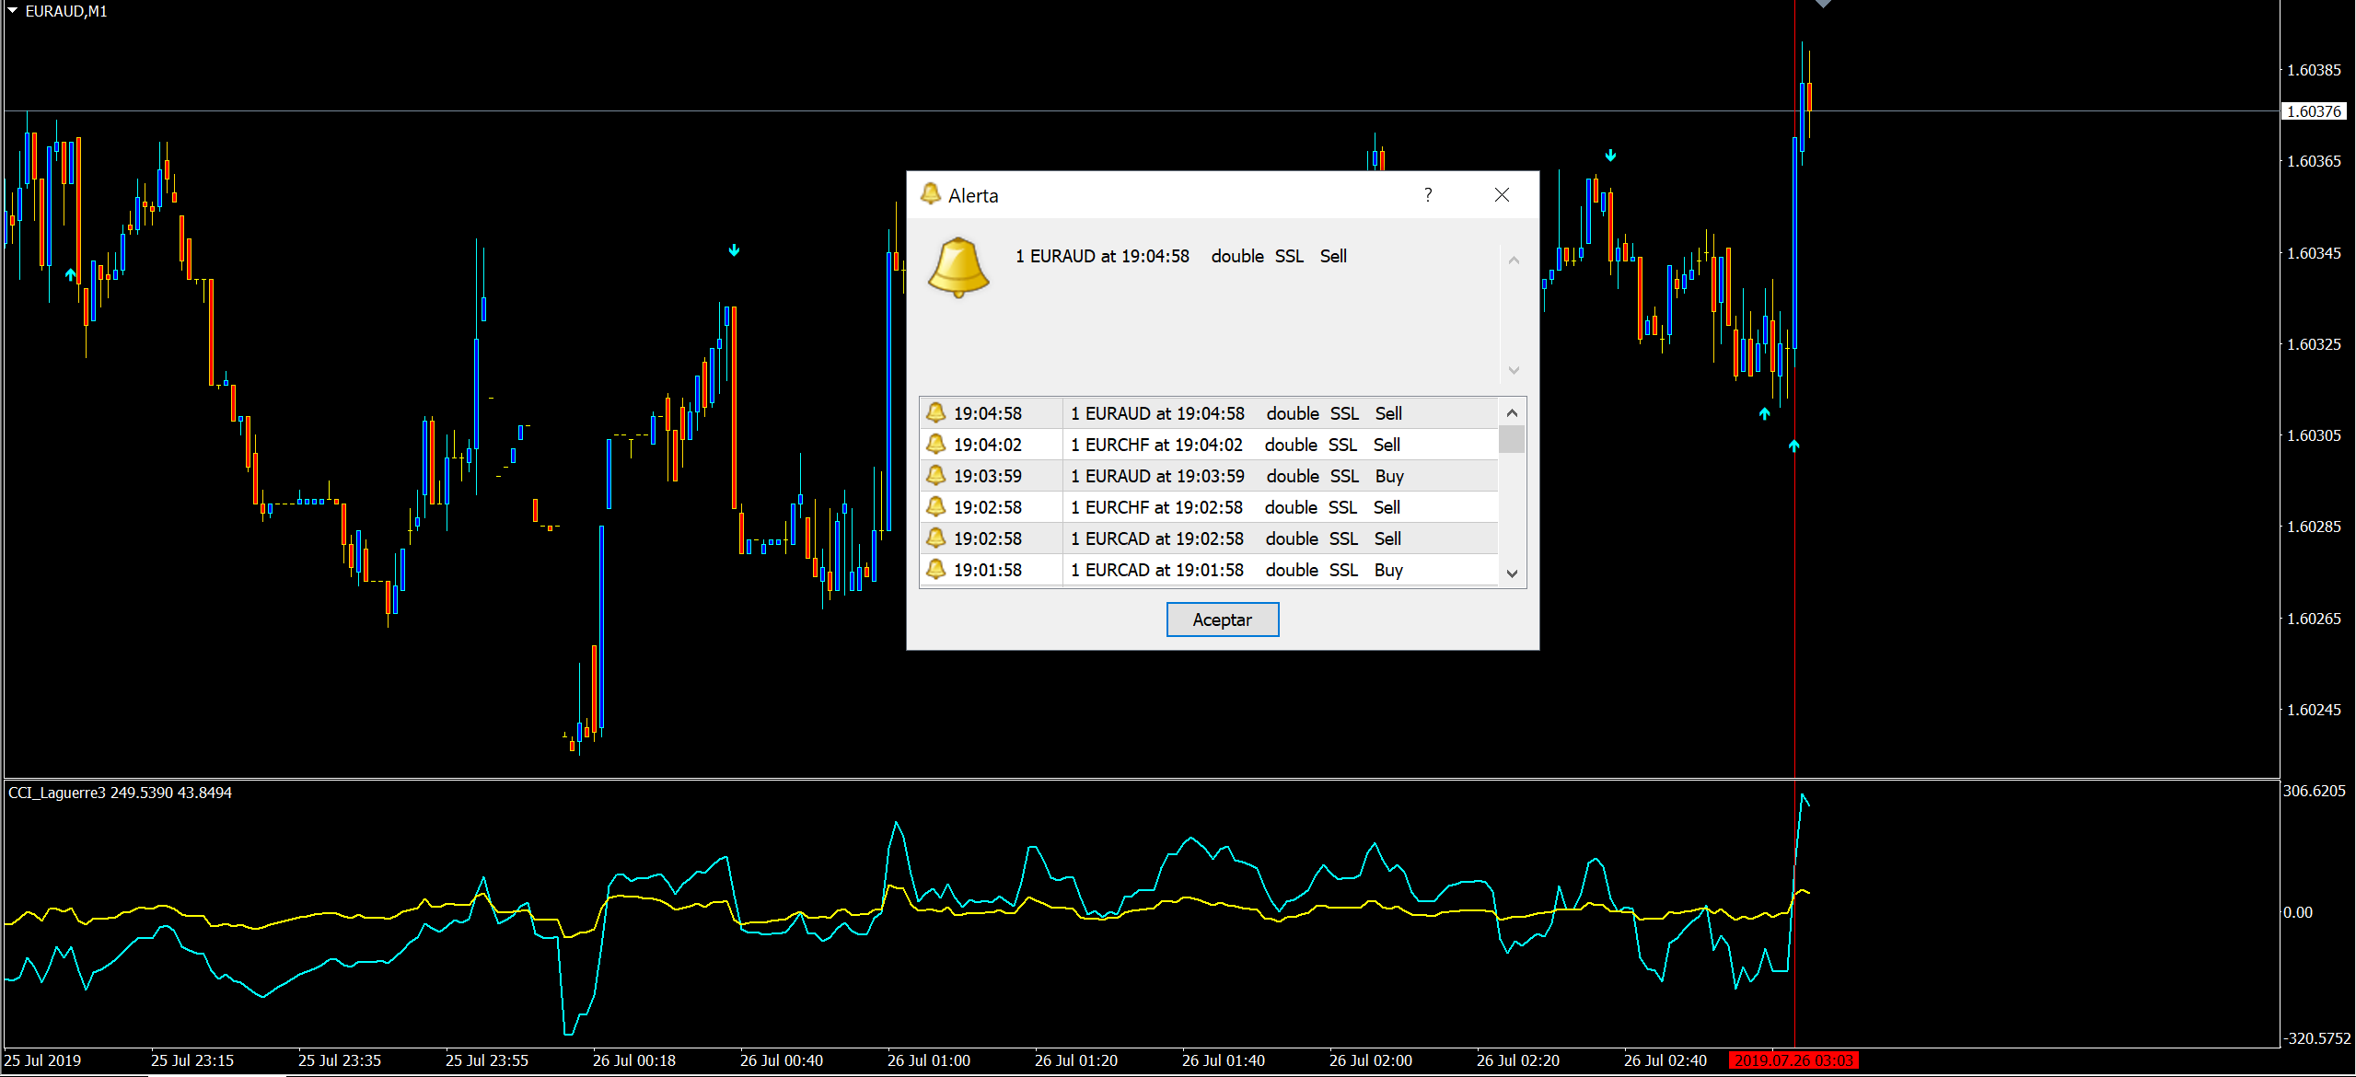Click the cyan up arrow signal near 1.60305
Viewport: 2356px width, 1077px height.
point(1793,446)
